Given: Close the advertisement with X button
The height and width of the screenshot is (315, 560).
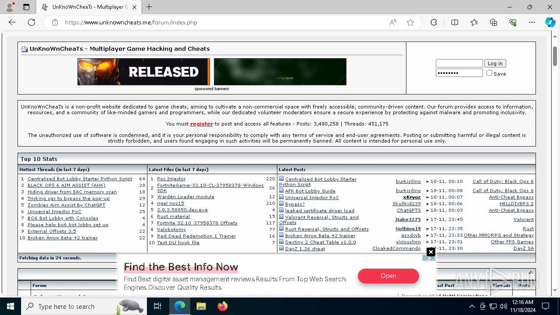Looking at the screenshot, I should point(431,252).
